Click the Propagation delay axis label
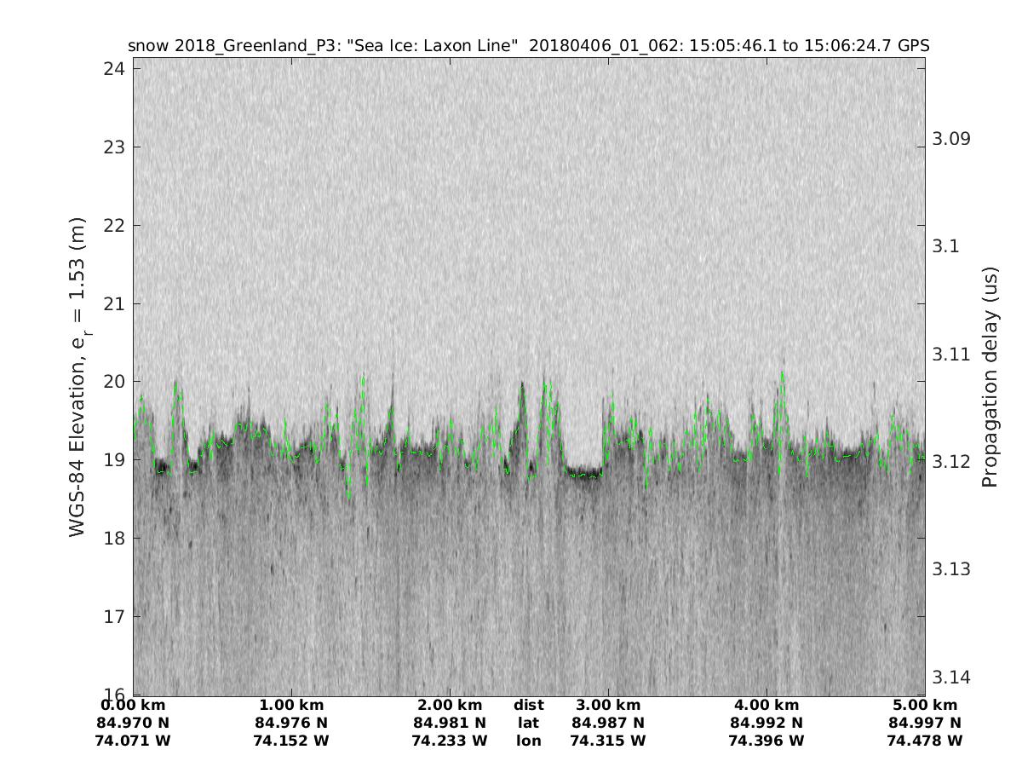 point(989,376)
